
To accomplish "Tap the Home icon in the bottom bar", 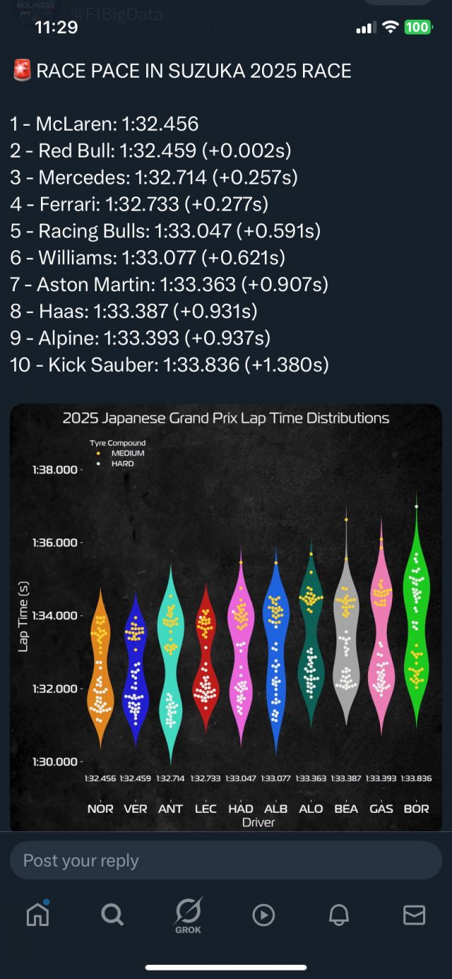I will click(37, 915).
